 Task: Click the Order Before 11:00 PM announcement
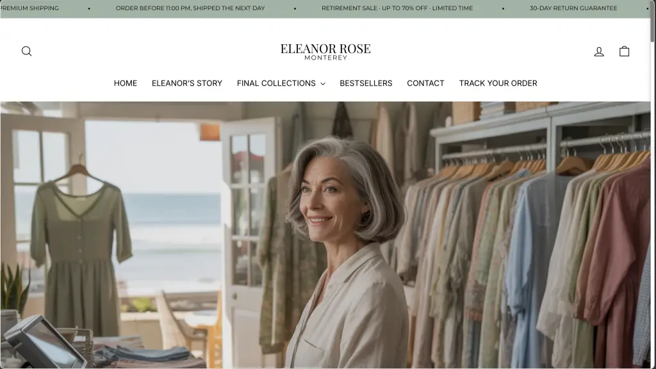[190, 8]
